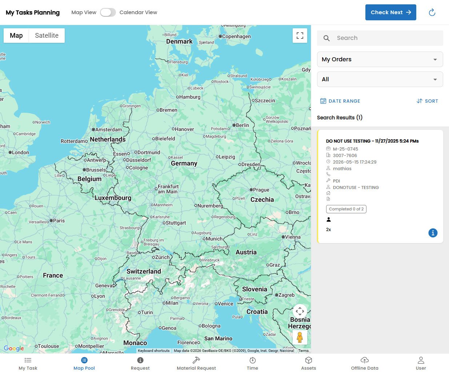Click the map camera controls icon
Image resolution: width=449 pixels, height=374 pixels.
pyautogui.click(x=300, y=311)
